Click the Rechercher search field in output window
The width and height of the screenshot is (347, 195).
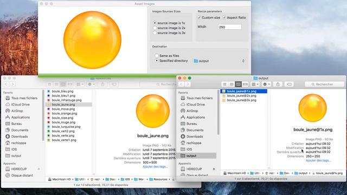[x=324, y=84]
